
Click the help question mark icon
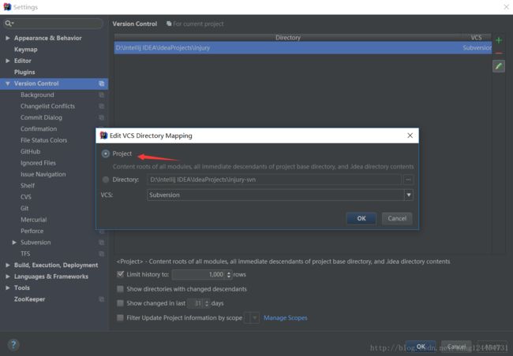pos(13,344)
